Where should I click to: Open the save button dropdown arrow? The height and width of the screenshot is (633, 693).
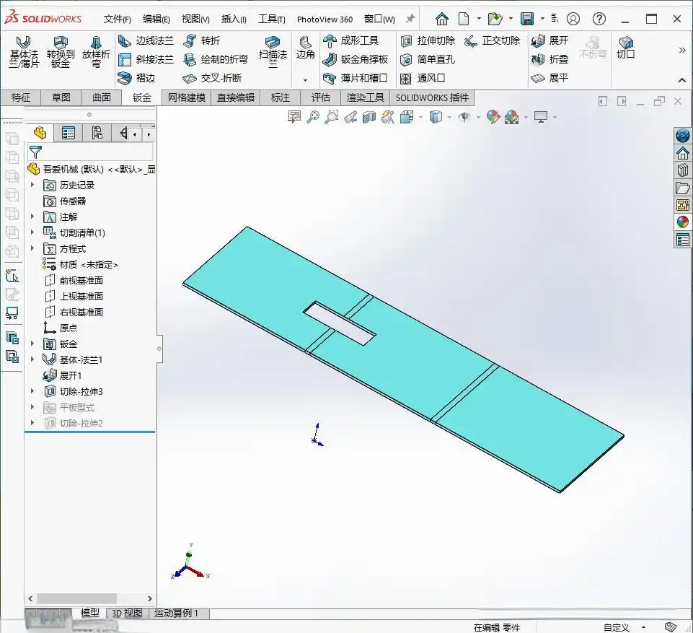click(x=542, y=19)
